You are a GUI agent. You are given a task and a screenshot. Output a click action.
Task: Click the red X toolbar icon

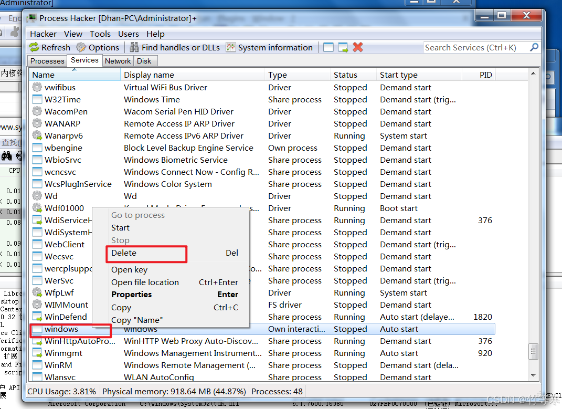[358, 47]
